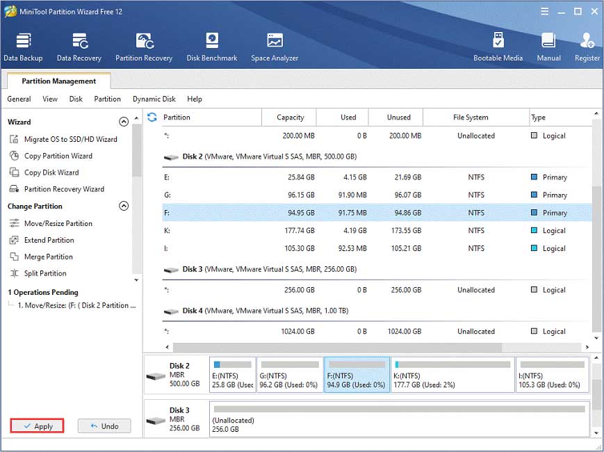Select the pending Move/Resize operation
Image resolution: width=604 pixels, height=452 pixels.
[x=76, y=305]
